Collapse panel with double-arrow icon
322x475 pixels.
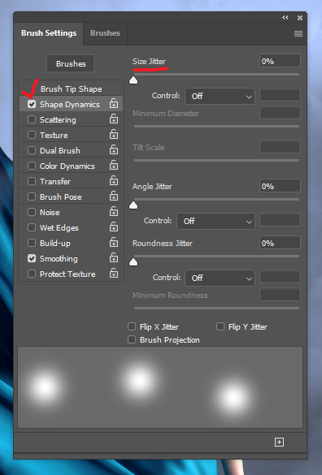(x=285, y=18)
